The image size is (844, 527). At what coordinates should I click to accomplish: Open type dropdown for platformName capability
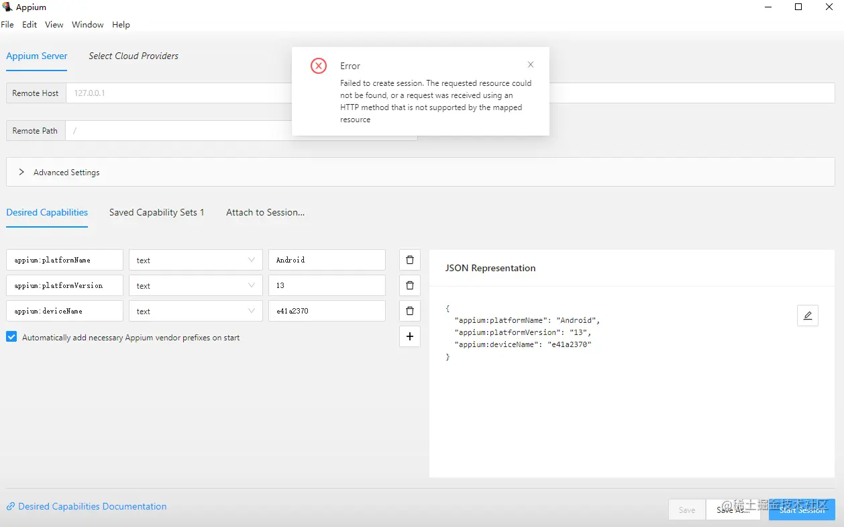point(195,260)
